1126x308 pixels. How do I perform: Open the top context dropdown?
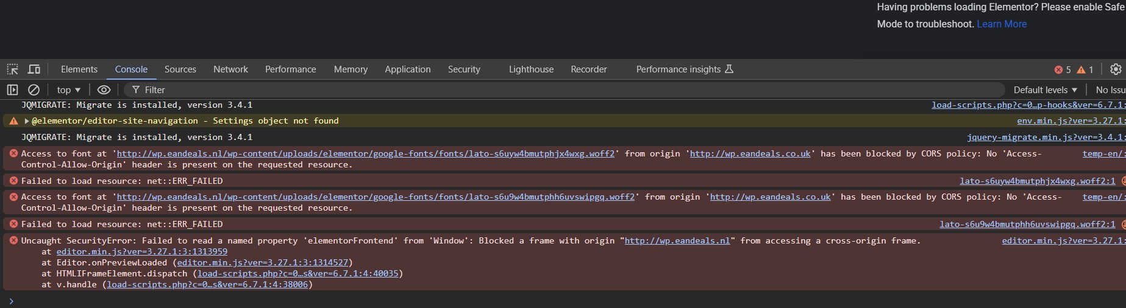(x=69, y=89)
